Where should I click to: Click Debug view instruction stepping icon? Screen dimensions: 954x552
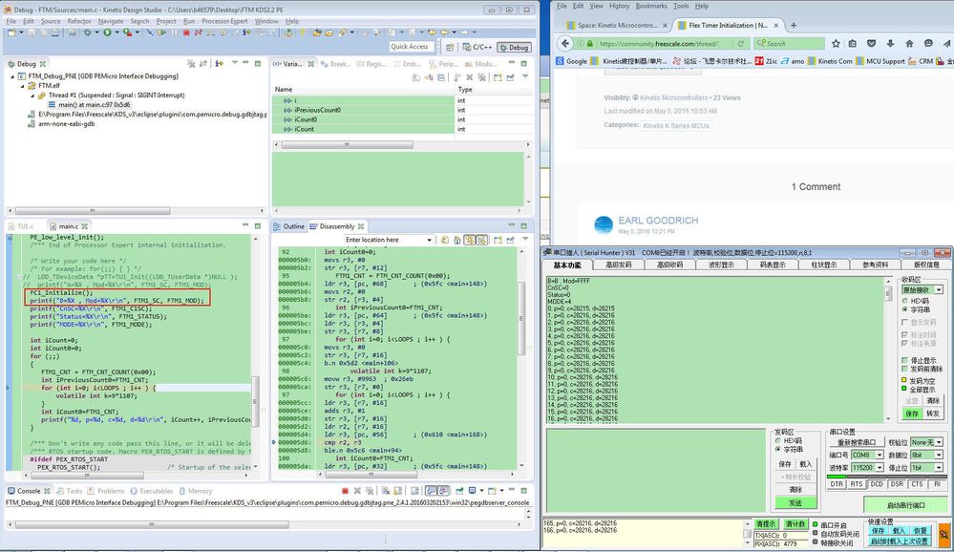pos(219,63)
